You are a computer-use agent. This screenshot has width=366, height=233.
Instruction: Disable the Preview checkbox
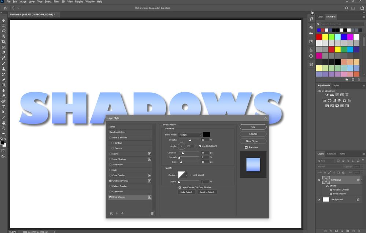coord(247,147)
